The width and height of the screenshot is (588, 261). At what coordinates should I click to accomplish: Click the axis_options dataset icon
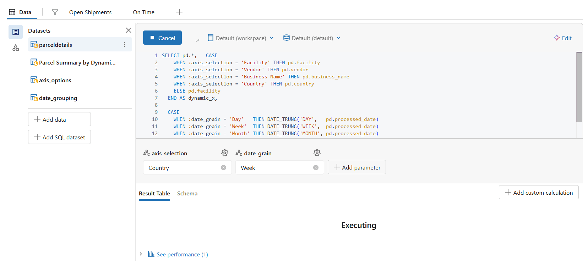tap(34, 80)
